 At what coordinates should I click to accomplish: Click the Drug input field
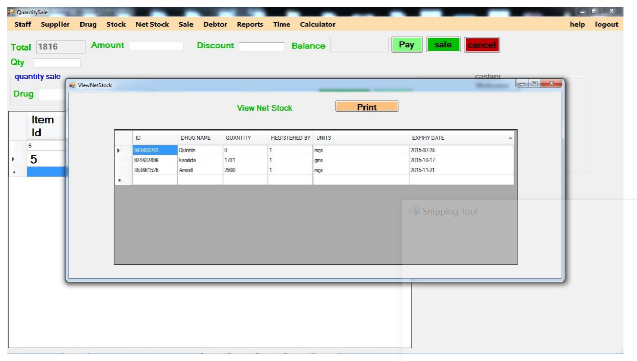(x=52, y=95)
